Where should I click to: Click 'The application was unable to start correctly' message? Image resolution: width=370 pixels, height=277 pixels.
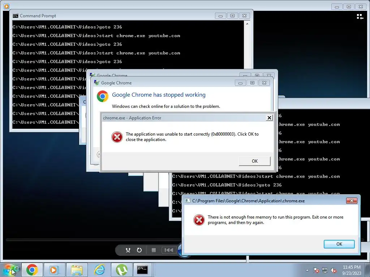point(192,137)
